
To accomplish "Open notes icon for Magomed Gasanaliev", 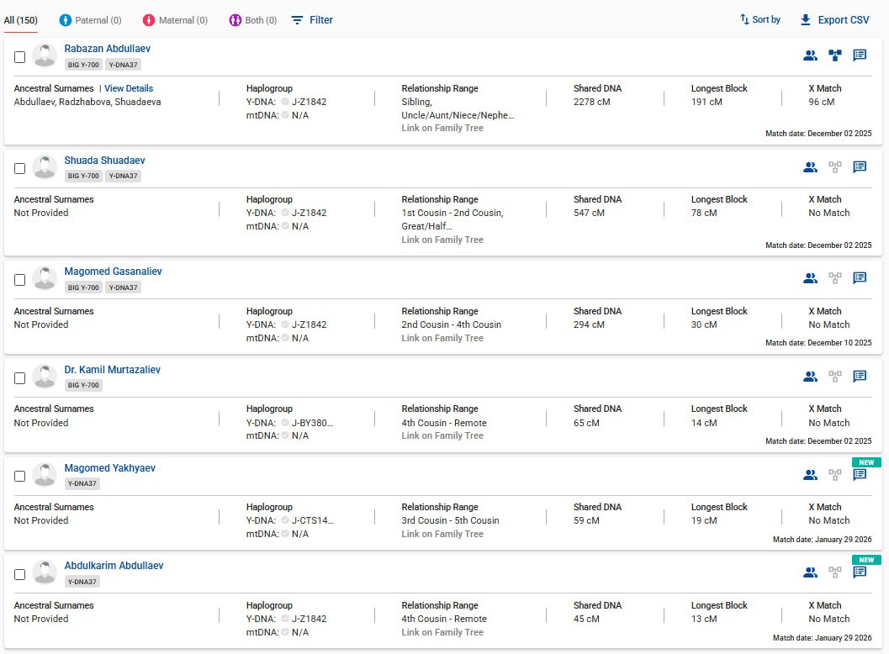I will click(860, 277).
